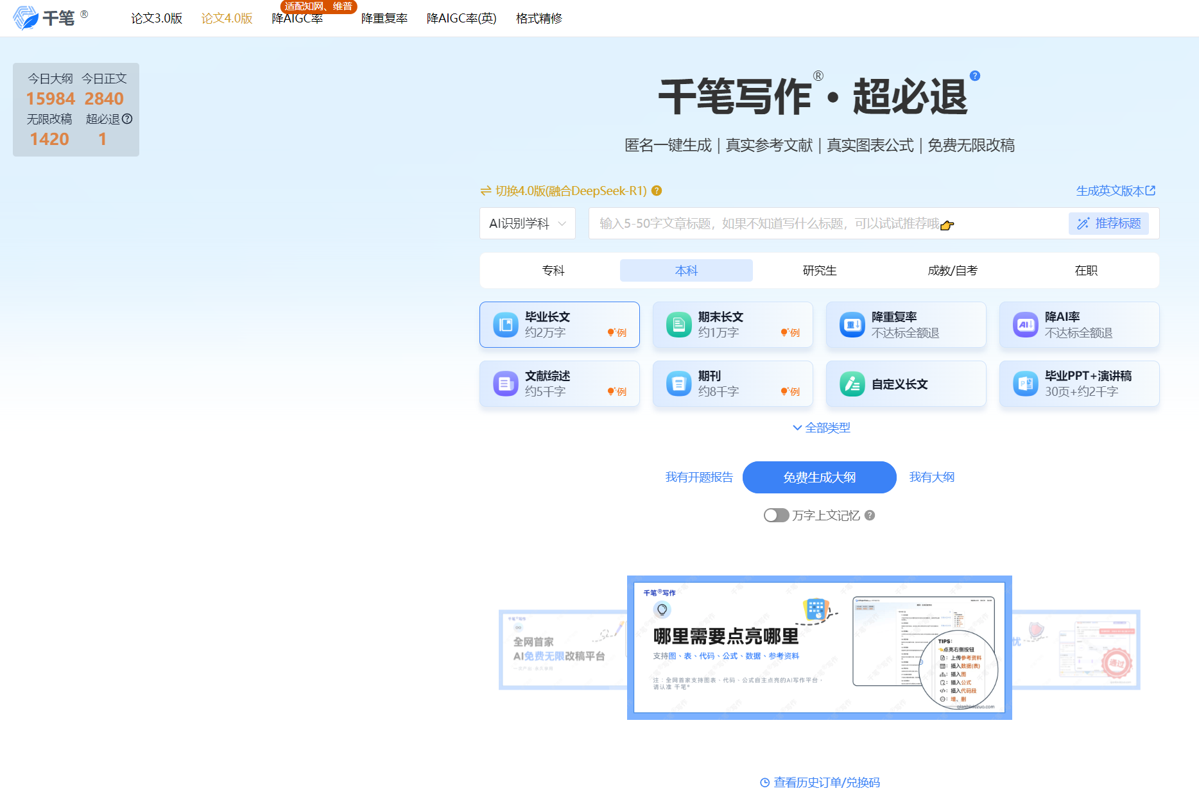Open the 生成英文版本 link
Viewport: 1199px width, 802px height.
pyautogui.click(x=1110, y=191)
